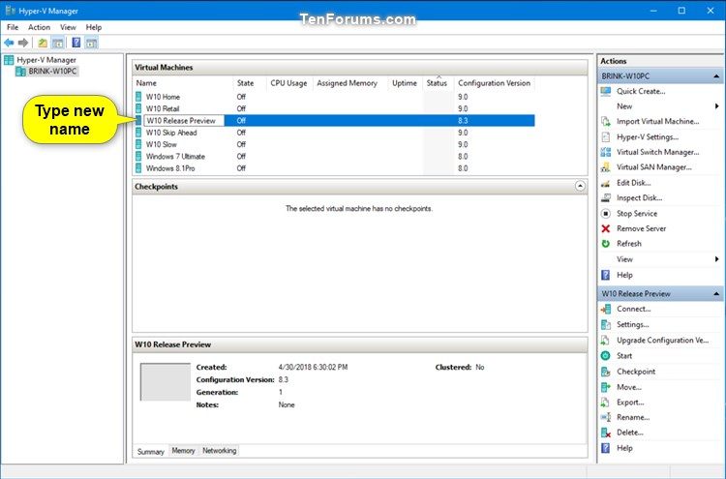Select BRINK-W10PC server in tree
Image resolution: width=726 pixels, height=479 pixels.
[52, 72]
